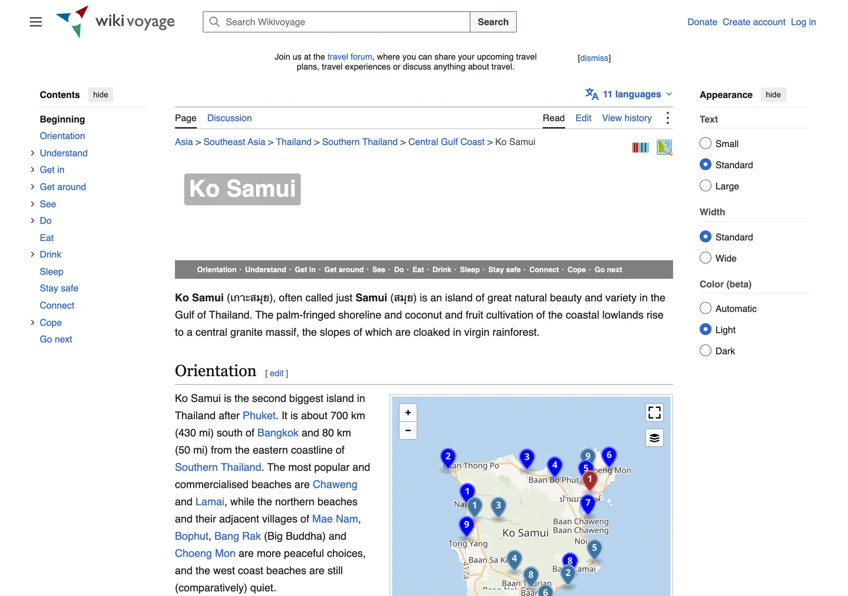The image size is (848, 596).
Task: Jump to Stay safe in banner navigation
Action: pyautogui.click(x=504, y=270)
